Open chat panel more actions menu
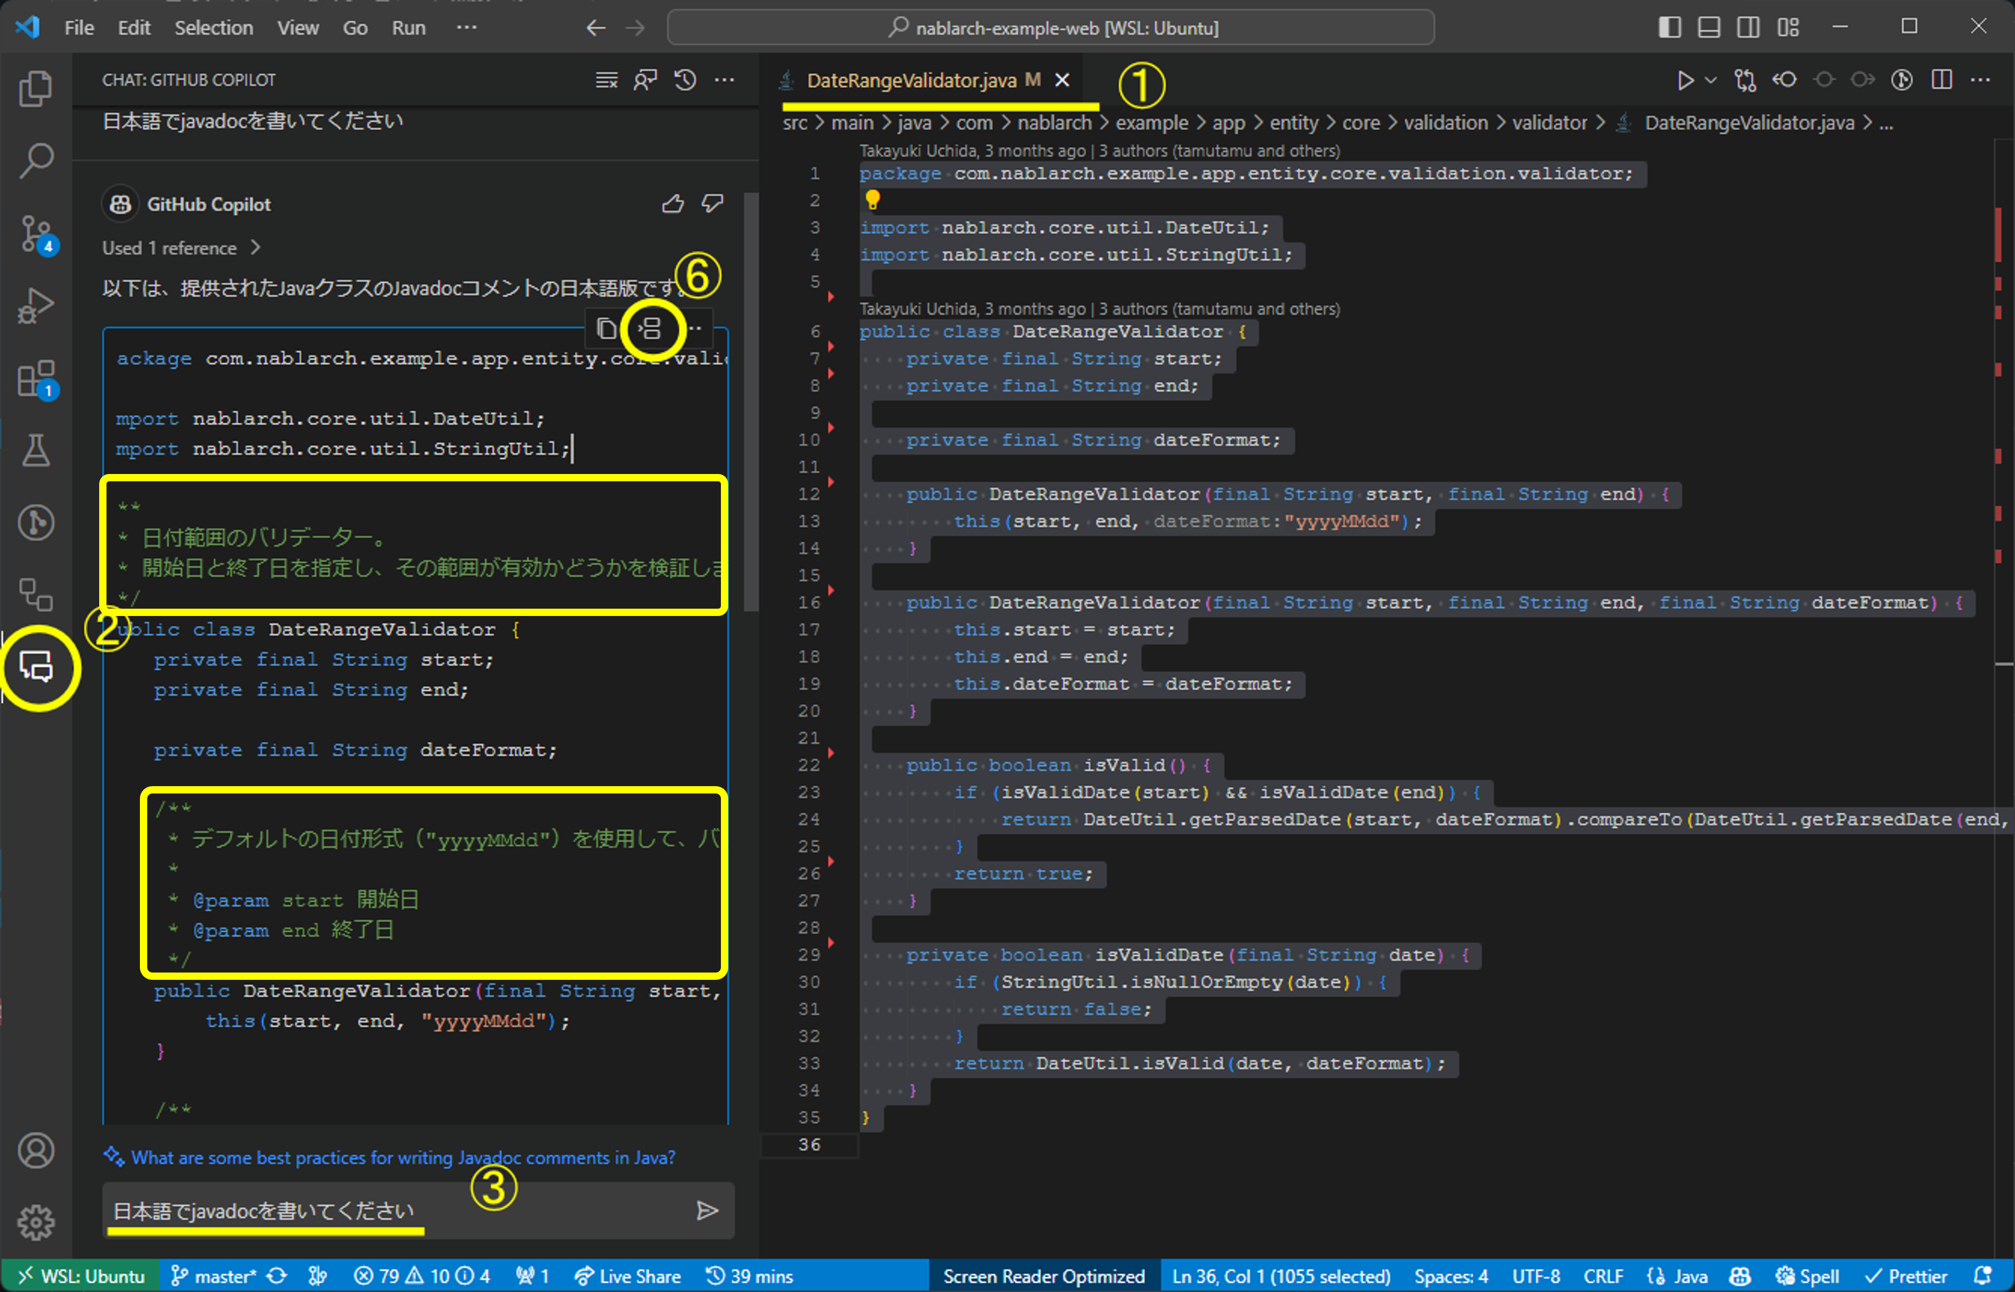The height and width of the screenshot is (1292, 2015). click(x=725, y=80)
